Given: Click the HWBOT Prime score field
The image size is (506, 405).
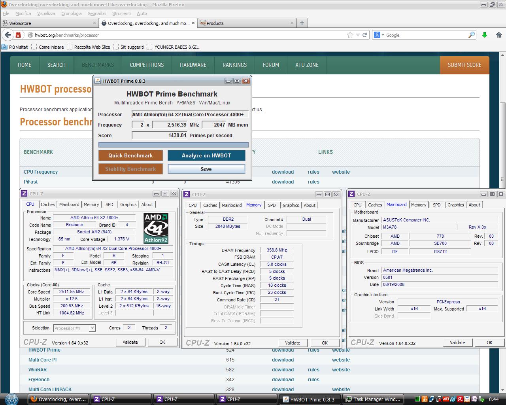Looking at the screenshot, I should click(x=160, y=135).
